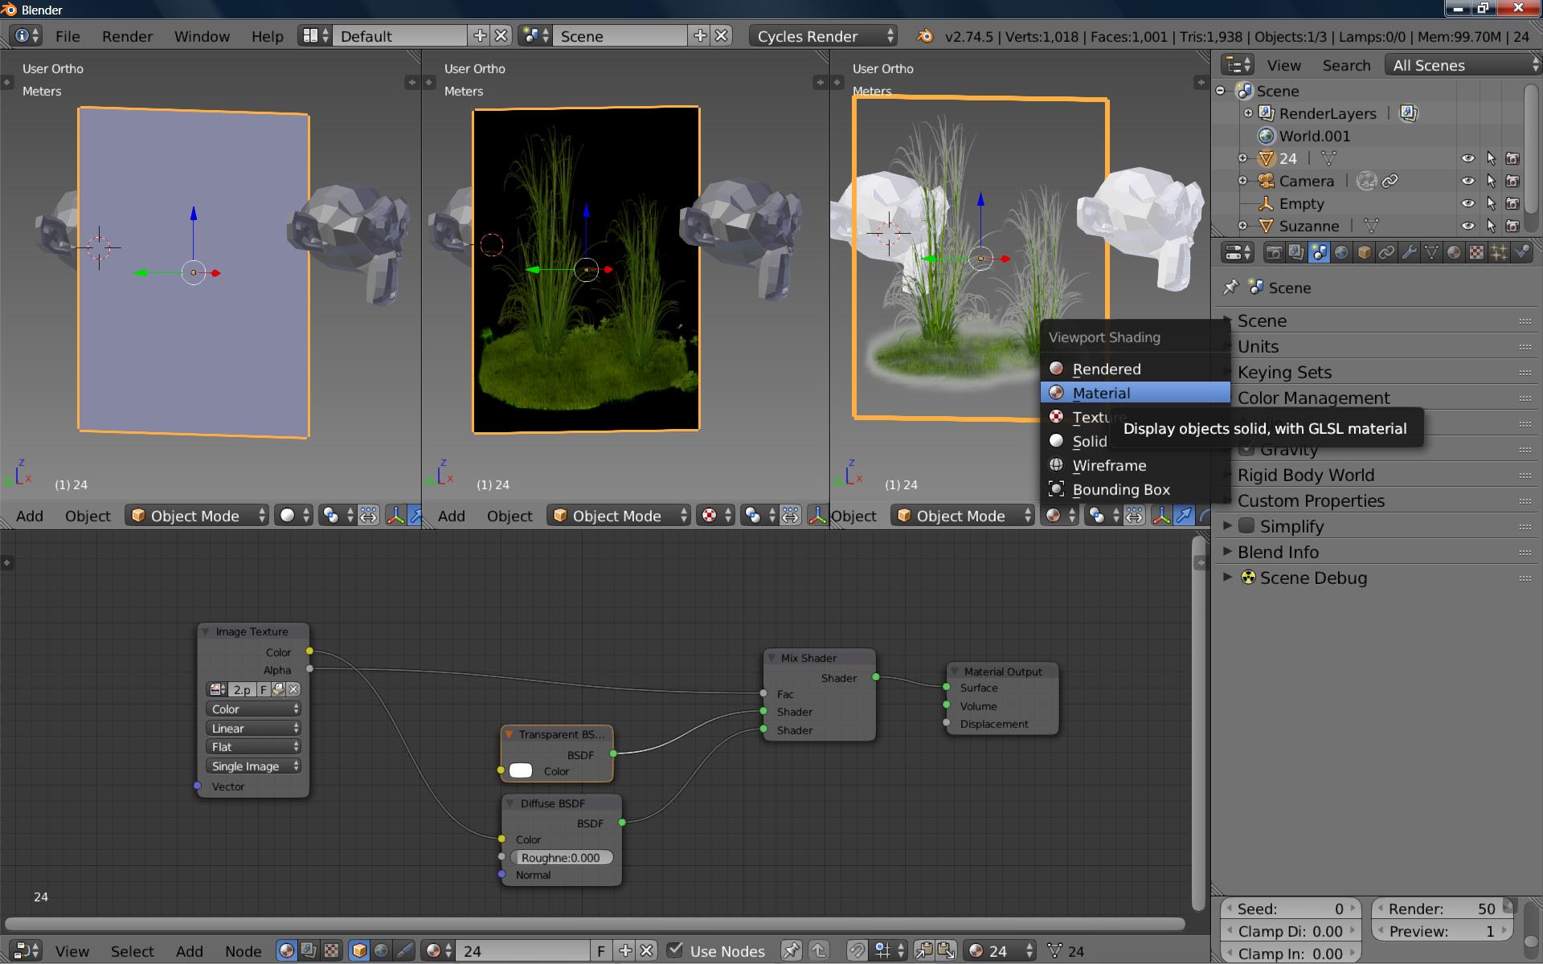1543x964 pixels.
Task: Open Object Mode dropdown in middle viewport
Action: coord(619,516)
